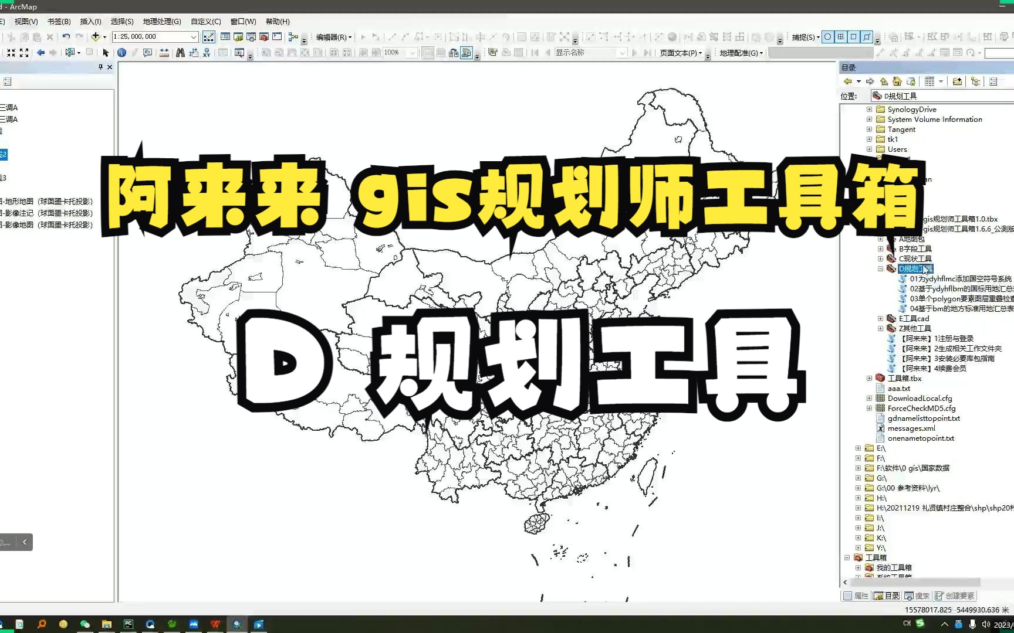Select the Identify tool on the toolbar
The image size is (1014, 633).
click(121, 52)
